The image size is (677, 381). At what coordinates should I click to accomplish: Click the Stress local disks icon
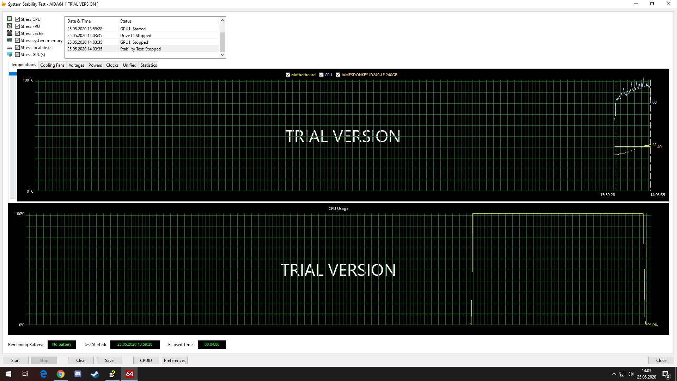pyautogui.click(x=9, y=48)
